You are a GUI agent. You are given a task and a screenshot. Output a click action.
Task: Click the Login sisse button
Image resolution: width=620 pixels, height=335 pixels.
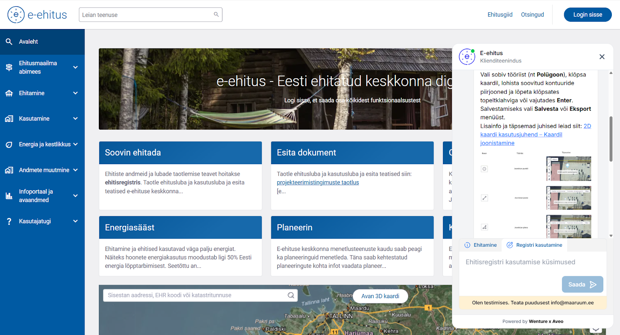(587, 15)
